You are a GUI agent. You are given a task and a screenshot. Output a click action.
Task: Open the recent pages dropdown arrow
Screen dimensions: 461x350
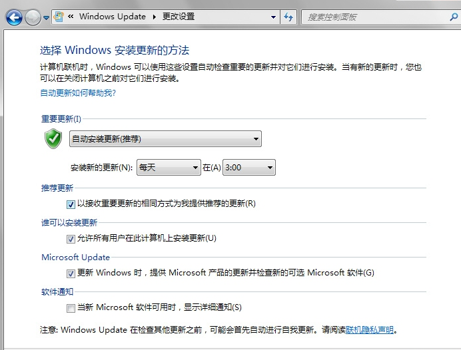pyautogui.click(x=46, y=17)
